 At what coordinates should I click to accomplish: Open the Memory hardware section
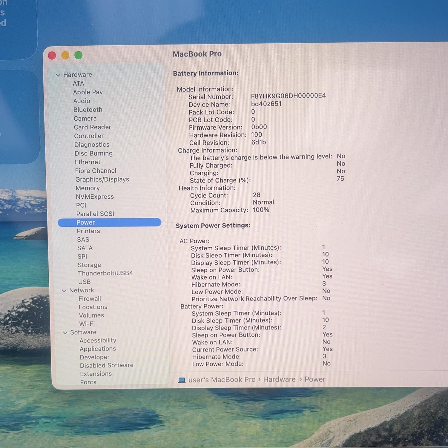(x=88, y=188)
